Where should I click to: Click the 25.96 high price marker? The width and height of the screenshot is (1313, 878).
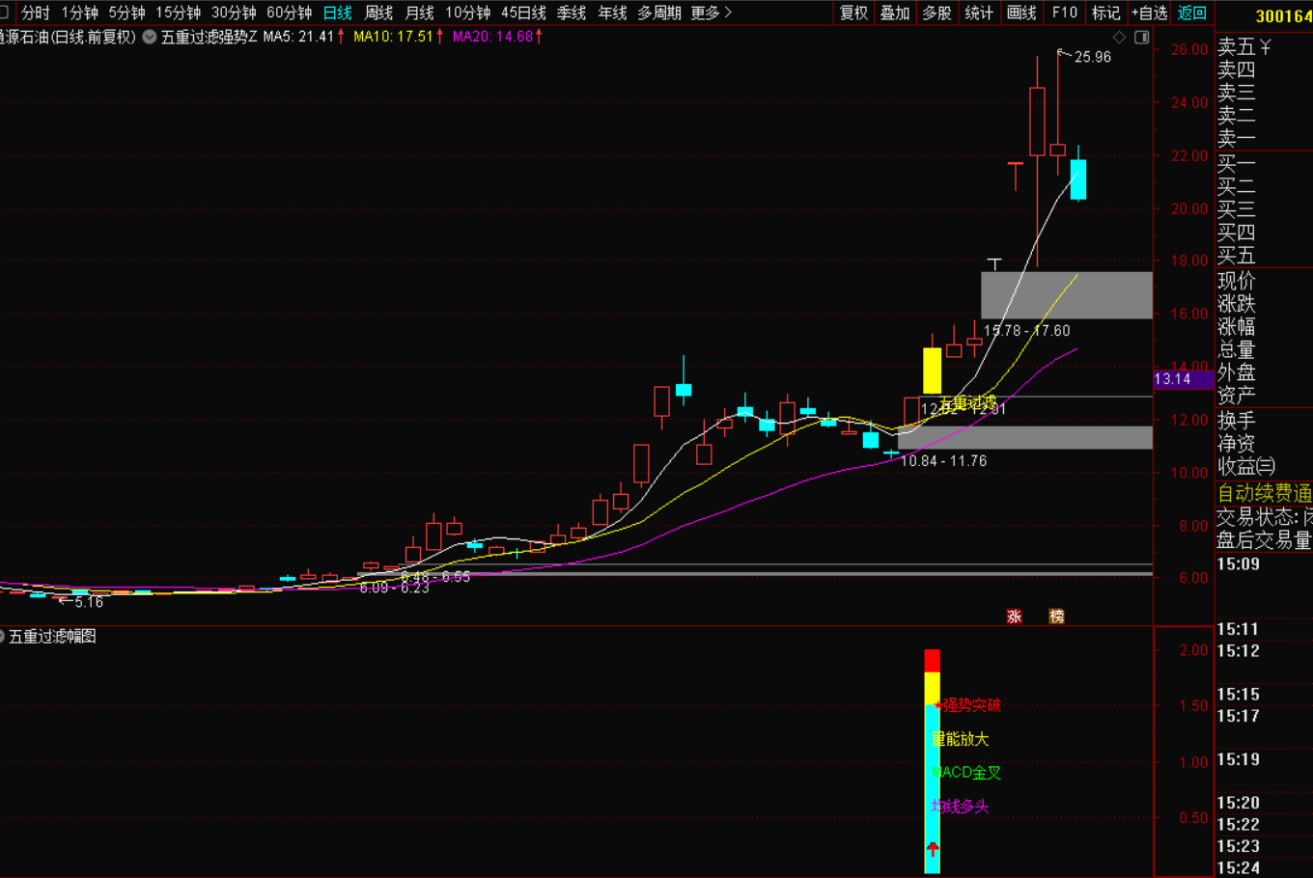(x=1092, y=57)
